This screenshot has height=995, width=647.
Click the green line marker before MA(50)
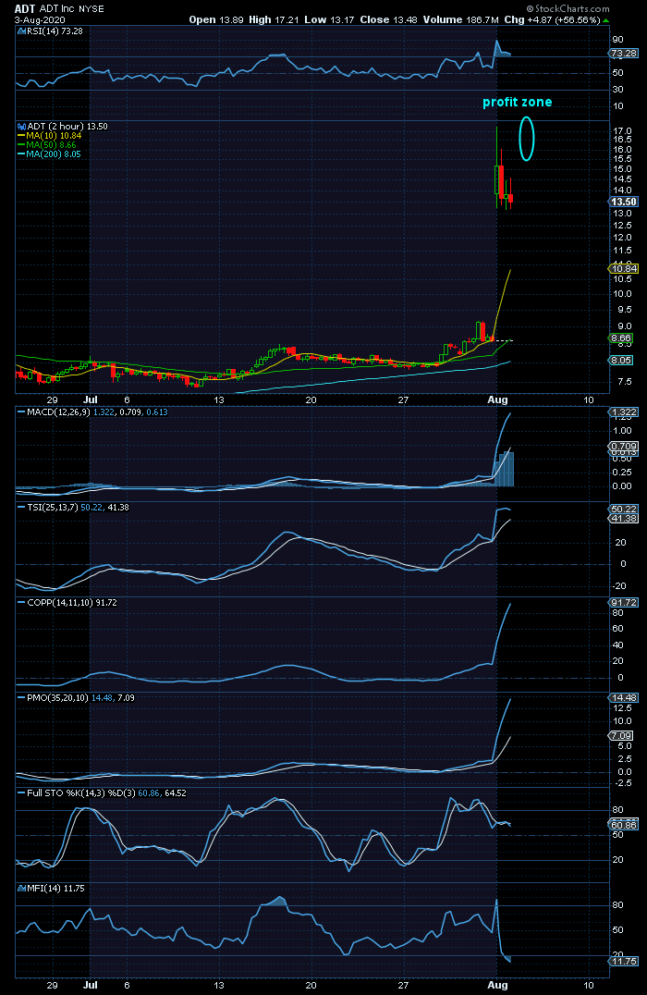(21, 145)
